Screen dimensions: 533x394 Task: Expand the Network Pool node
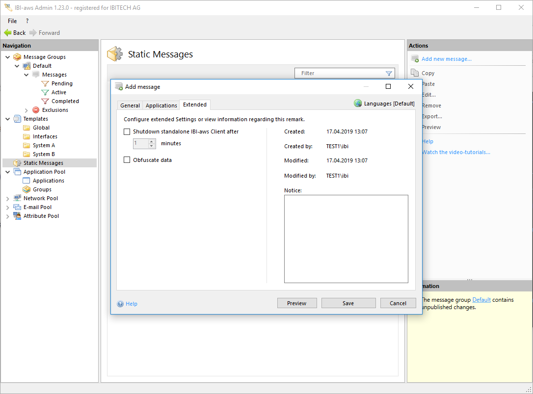click(x=8, y=199)
